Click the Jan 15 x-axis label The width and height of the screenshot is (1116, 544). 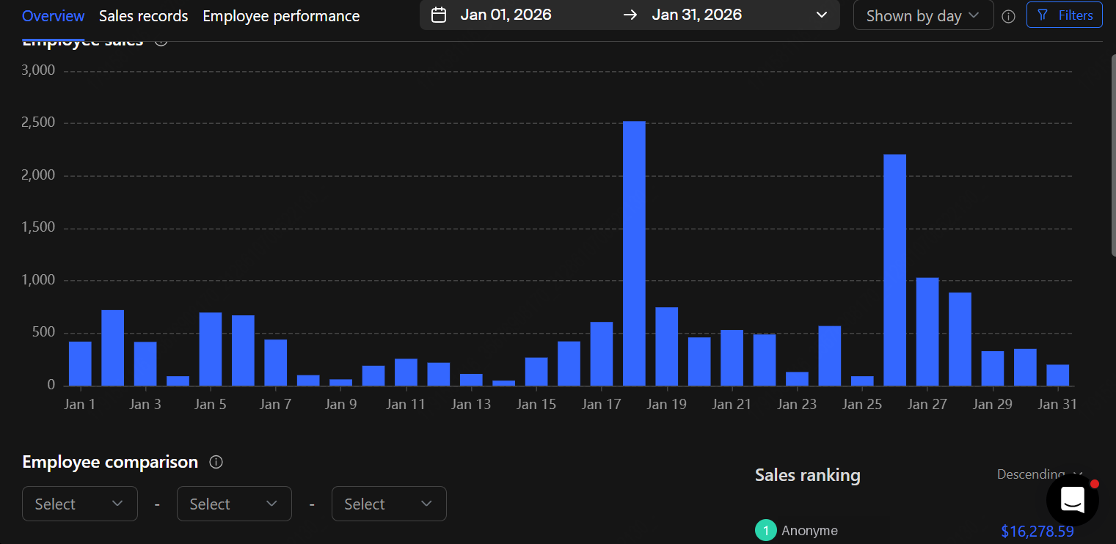536,404
